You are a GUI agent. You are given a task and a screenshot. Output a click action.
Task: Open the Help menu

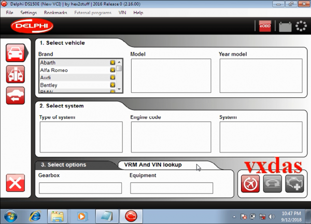coord(138,12)
